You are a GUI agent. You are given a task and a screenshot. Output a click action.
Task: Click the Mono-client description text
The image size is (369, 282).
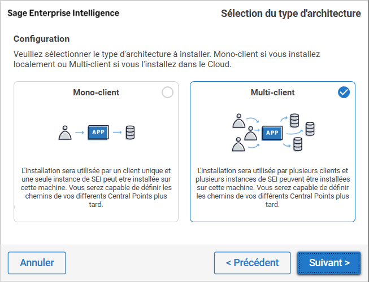click(96, 187)
